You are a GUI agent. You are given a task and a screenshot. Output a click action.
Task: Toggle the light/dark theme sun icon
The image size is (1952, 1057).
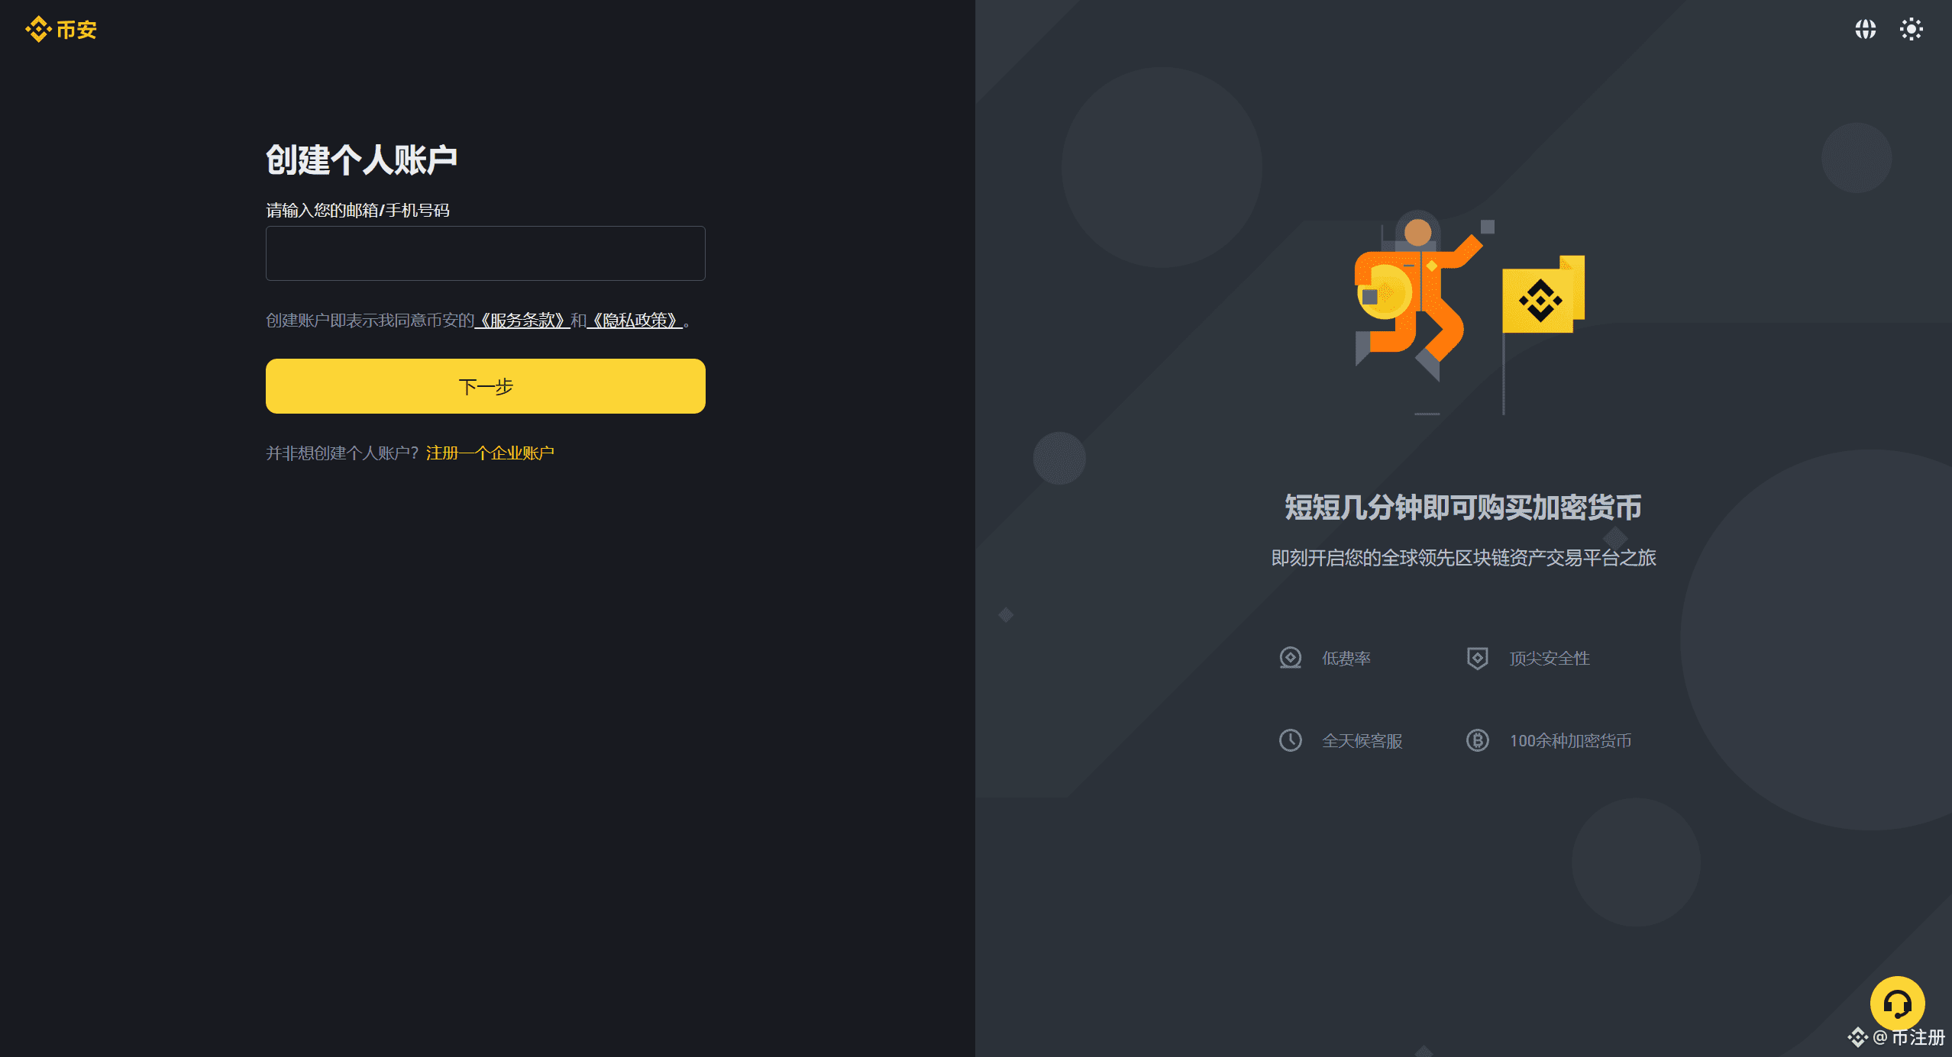pos(1912,30)
